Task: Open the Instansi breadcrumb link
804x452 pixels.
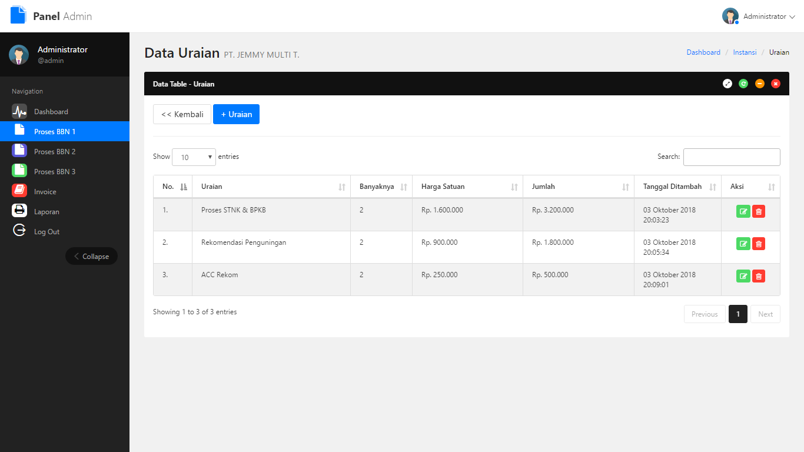Action: coord(745,52)
